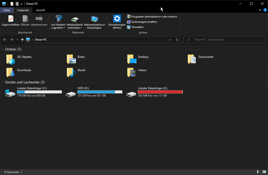The image size is (268, 175).
Task: Collapse the Ordner (7) group
Action: click(3, 49)
